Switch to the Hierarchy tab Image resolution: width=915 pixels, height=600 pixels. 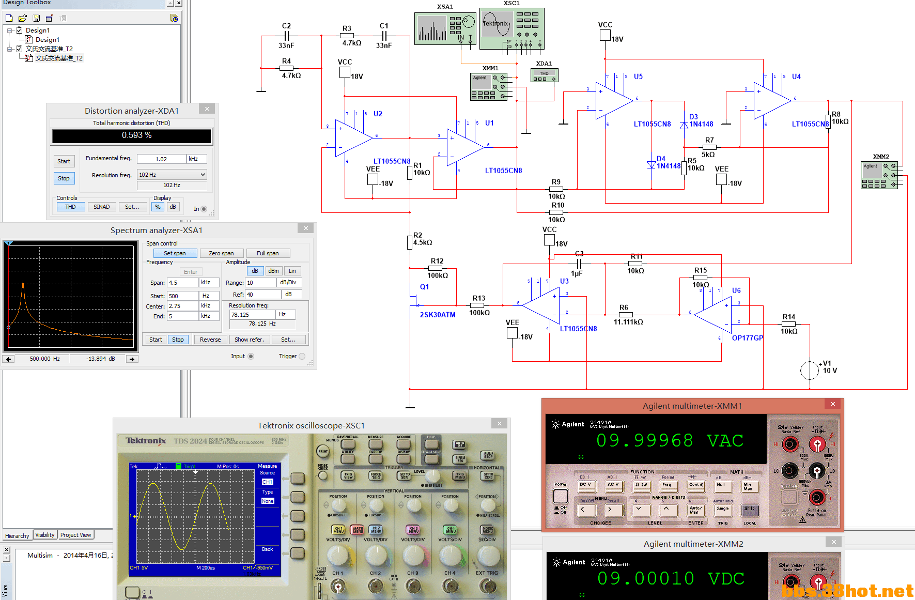(x=17, y=535)
